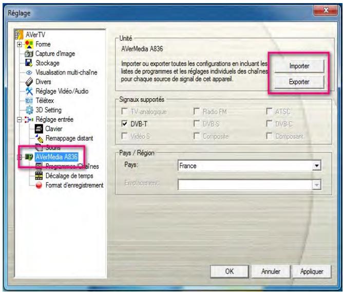Viewport: 343px width, 292px height.
Task: Click the Visualisation multi-chaîne eye icon
Action: point(29,72)
